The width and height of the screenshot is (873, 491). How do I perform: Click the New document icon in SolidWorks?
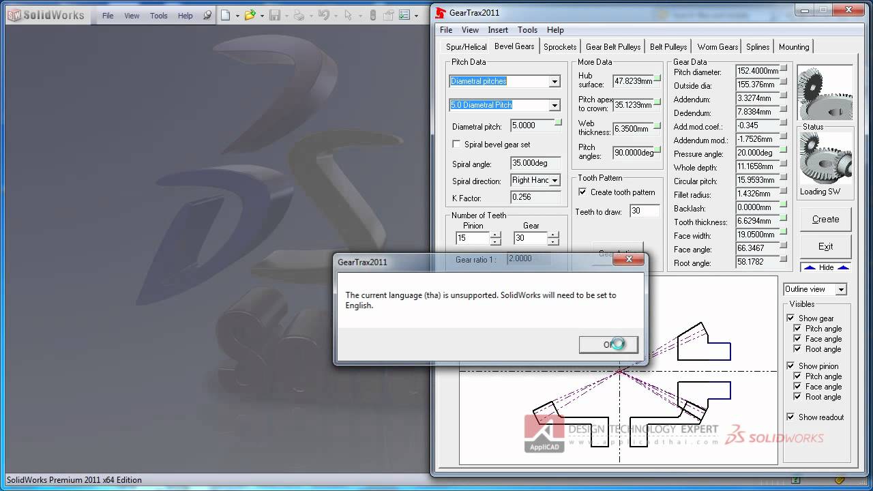(226, 15)
